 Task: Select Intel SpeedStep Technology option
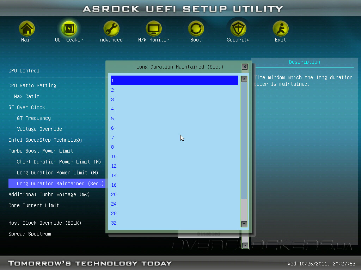[x=45, y=140]
